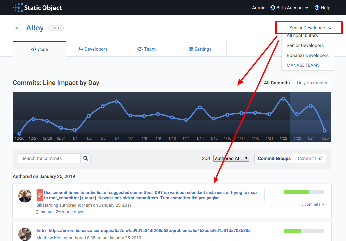Open Help from the top bar
The height and width of the screenshot is (241, 346).
point(322,8)
